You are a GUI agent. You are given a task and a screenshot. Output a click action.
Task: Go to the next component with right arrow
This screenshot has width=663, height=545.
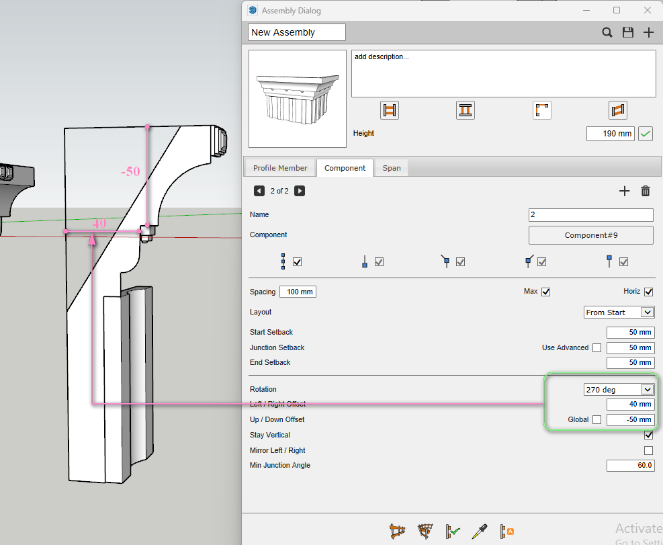coord(300,191)
